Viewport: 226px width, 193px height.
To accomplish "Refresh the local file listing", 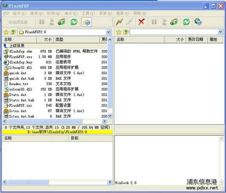I will coord(74,22).
